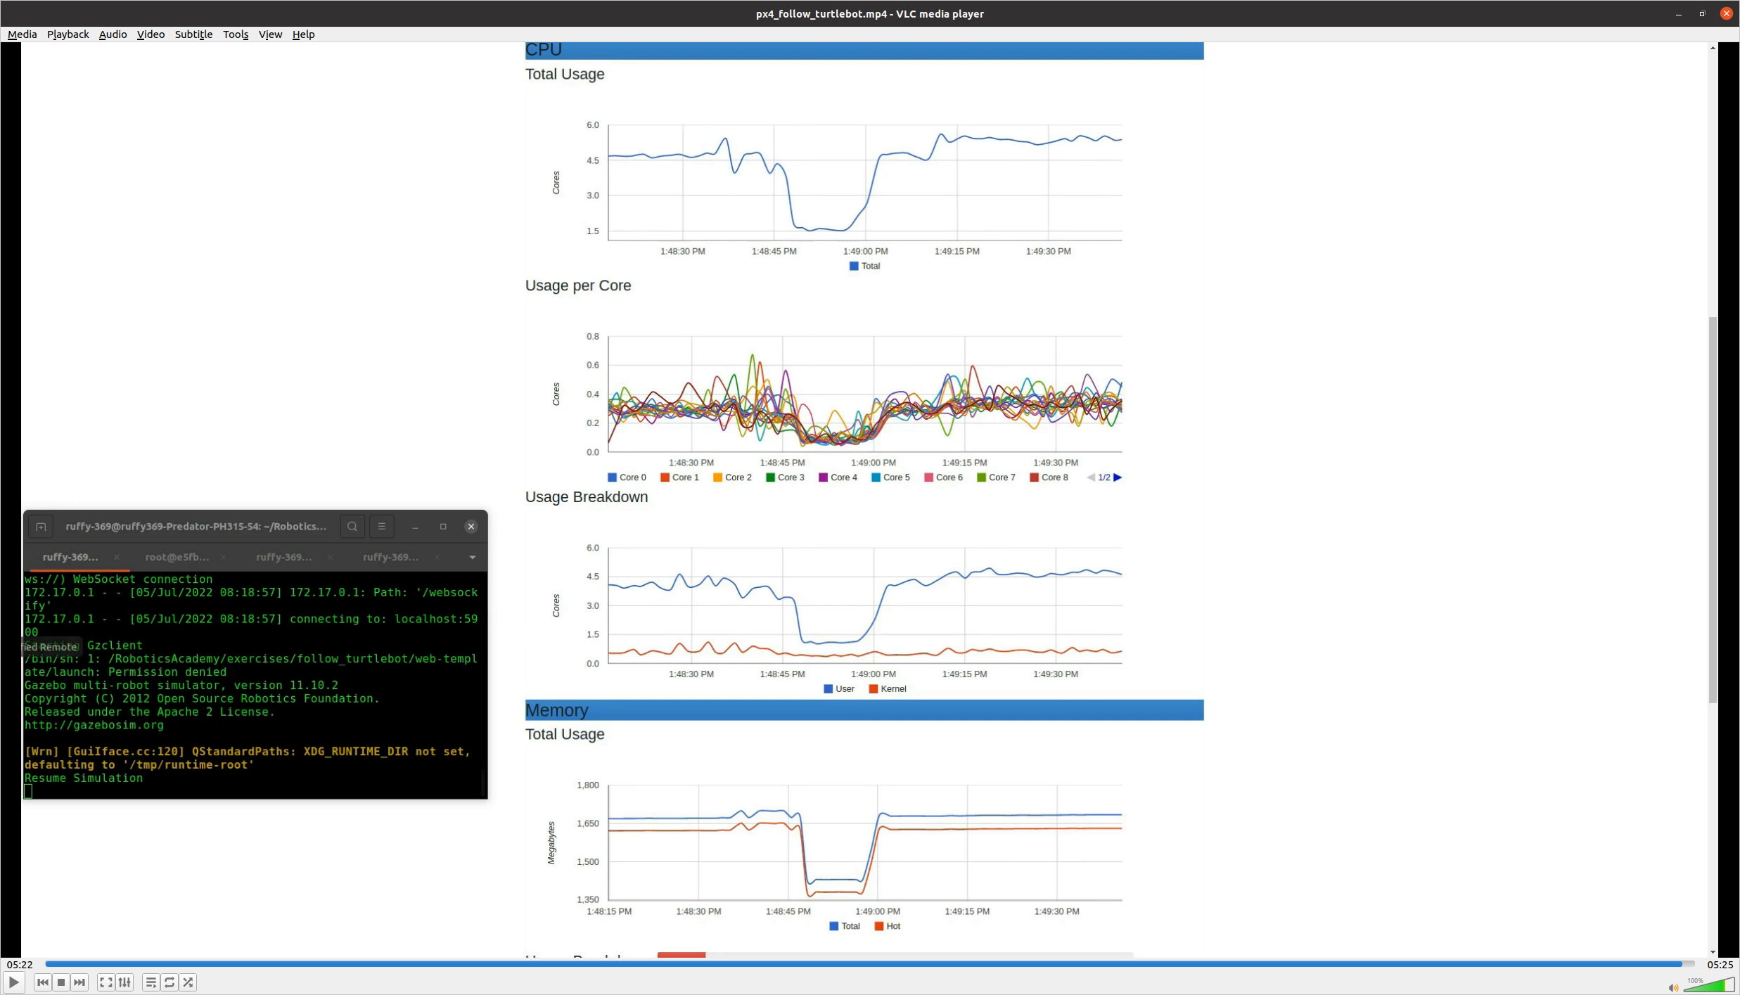Close the first ruffy-369 terminal tab
The height and width of the screenshot is (995, 1740).
(x=117, y=557)
